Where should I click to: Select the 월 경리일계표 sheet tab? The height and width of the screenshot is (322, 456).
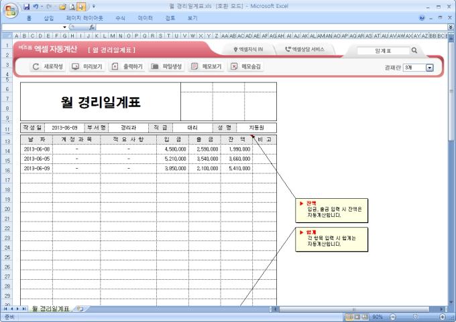50,309
